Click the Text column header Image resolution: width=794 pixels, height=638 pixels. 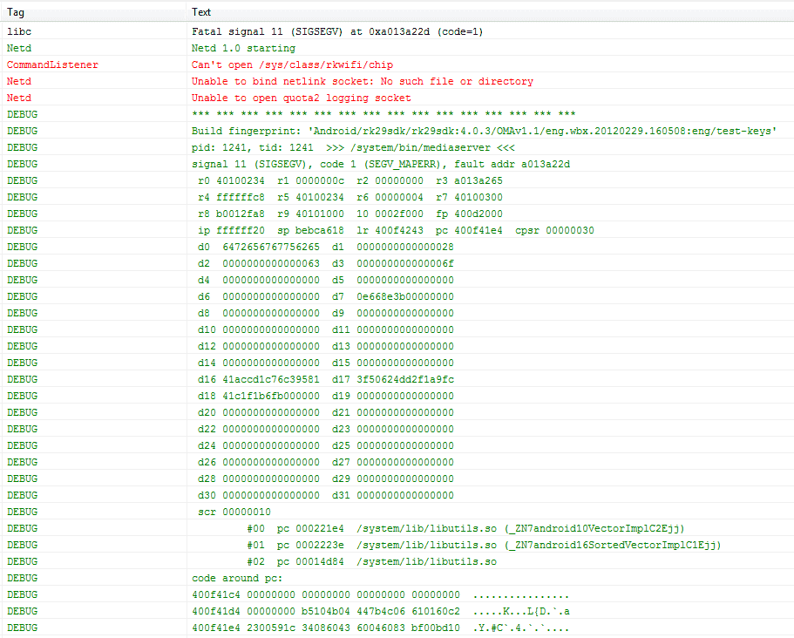click(490, 11)
